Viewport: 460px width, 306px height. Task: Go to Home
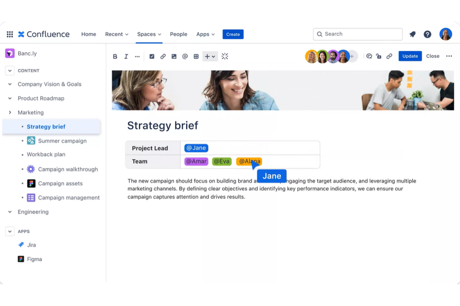89,34
